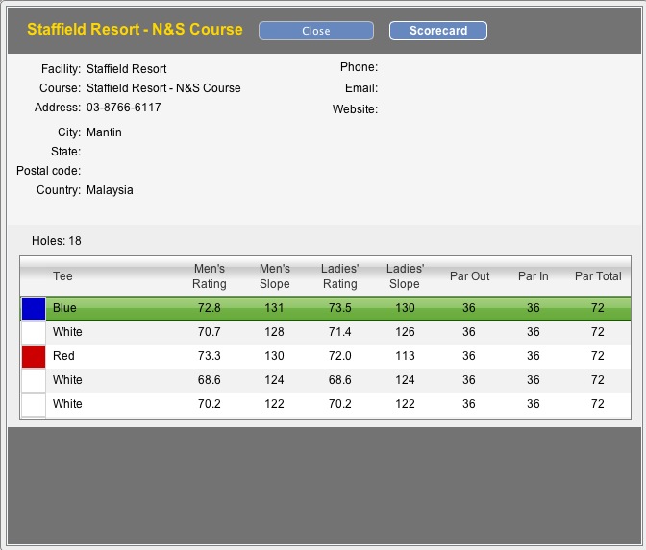Click the Men's Slope column header

point(275,276)
